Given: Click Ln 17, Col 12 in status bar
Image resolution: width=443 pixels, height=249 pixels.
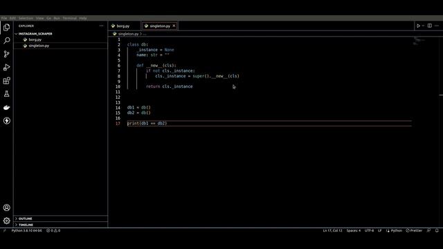Looking at the screenshot, I should [x=332, y=230].
